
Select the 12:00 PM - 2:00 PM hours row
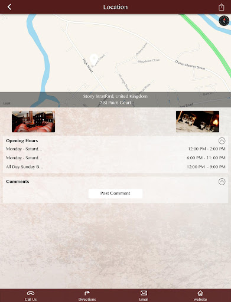(115, 149)
